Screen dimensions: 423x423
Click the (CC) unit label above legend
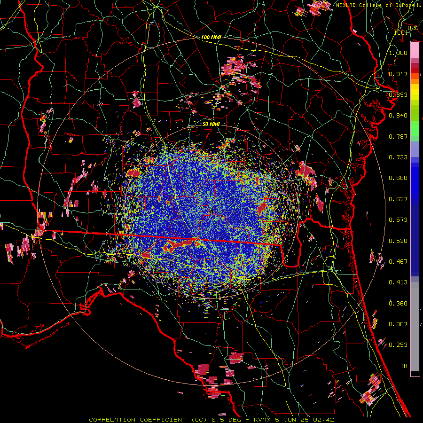(401, 32)
